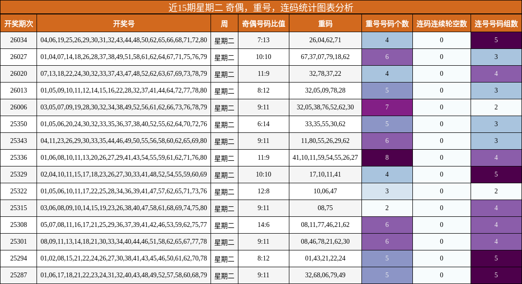Select the 14:6 ratio cell for period 25308
This screenshot has width=522, height=284.
click(x=264, y=225)
